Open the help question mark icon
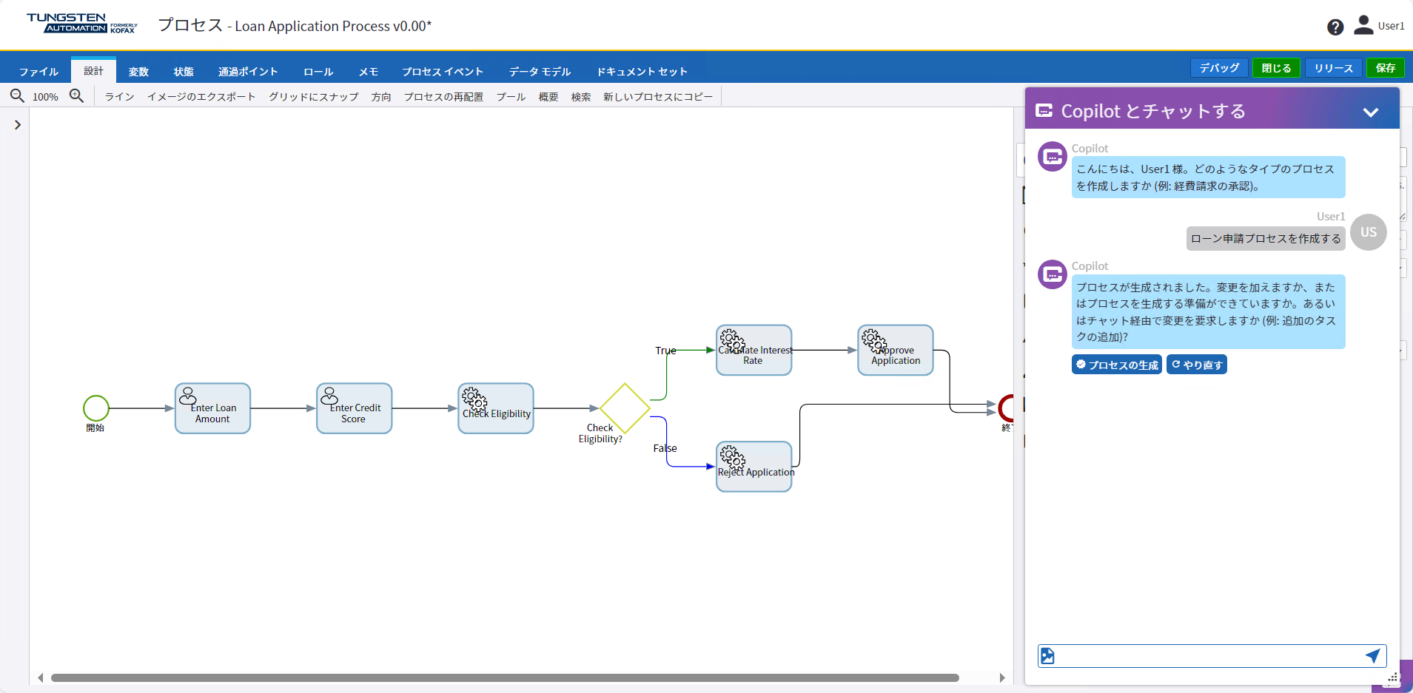The width and height of the screenshot is (1413, 693). pos(1335,27)
